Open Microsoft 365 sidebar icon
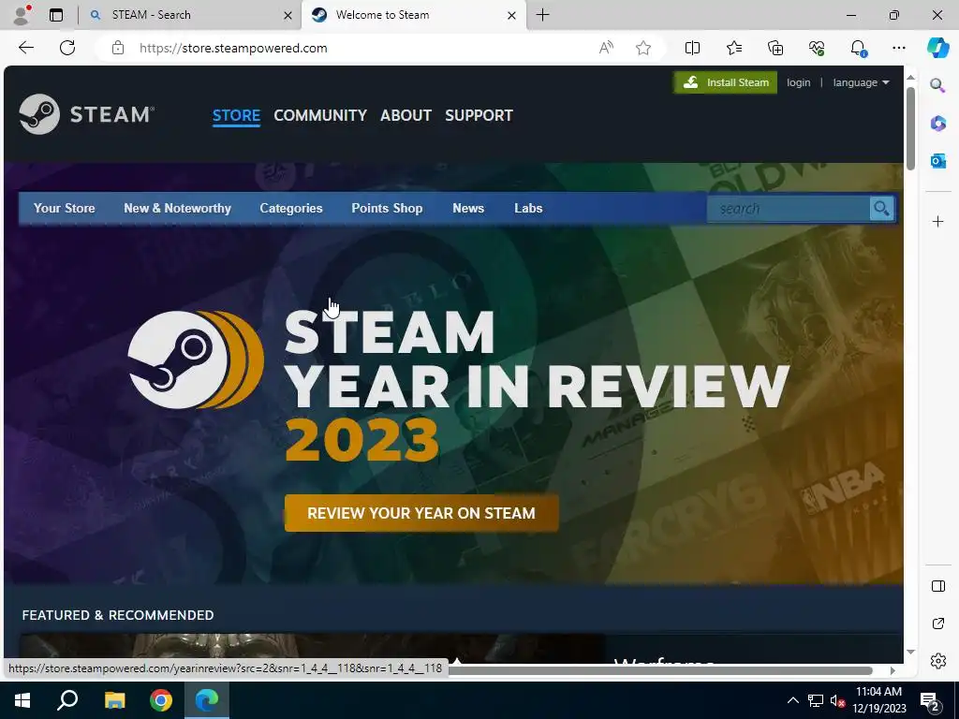Viewport: 959px width, 719px height. 937,124
